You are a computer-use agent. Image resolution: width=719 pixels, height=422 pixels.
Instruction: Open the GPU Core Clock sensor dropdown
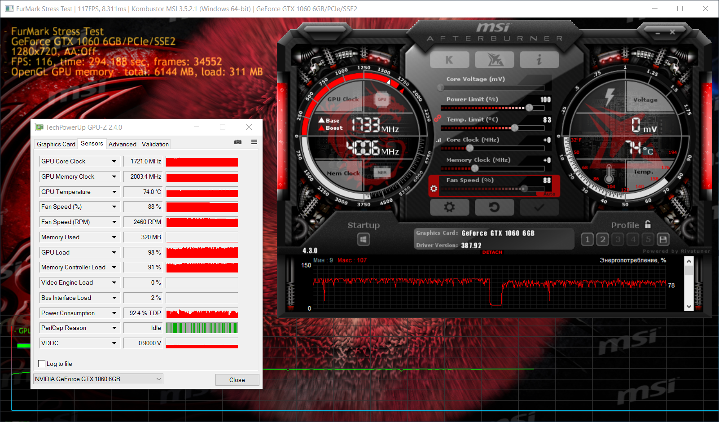(x=114, y=161)
